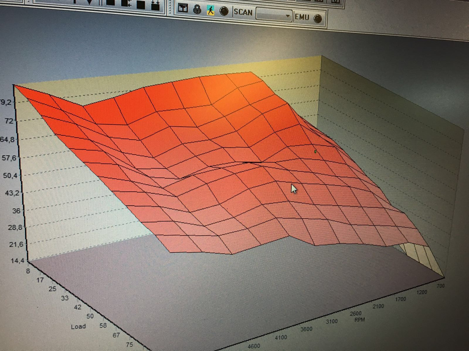The image size is (469, 351).
Task: Toggle the round EMU indicator light
Action: (318, 19)
